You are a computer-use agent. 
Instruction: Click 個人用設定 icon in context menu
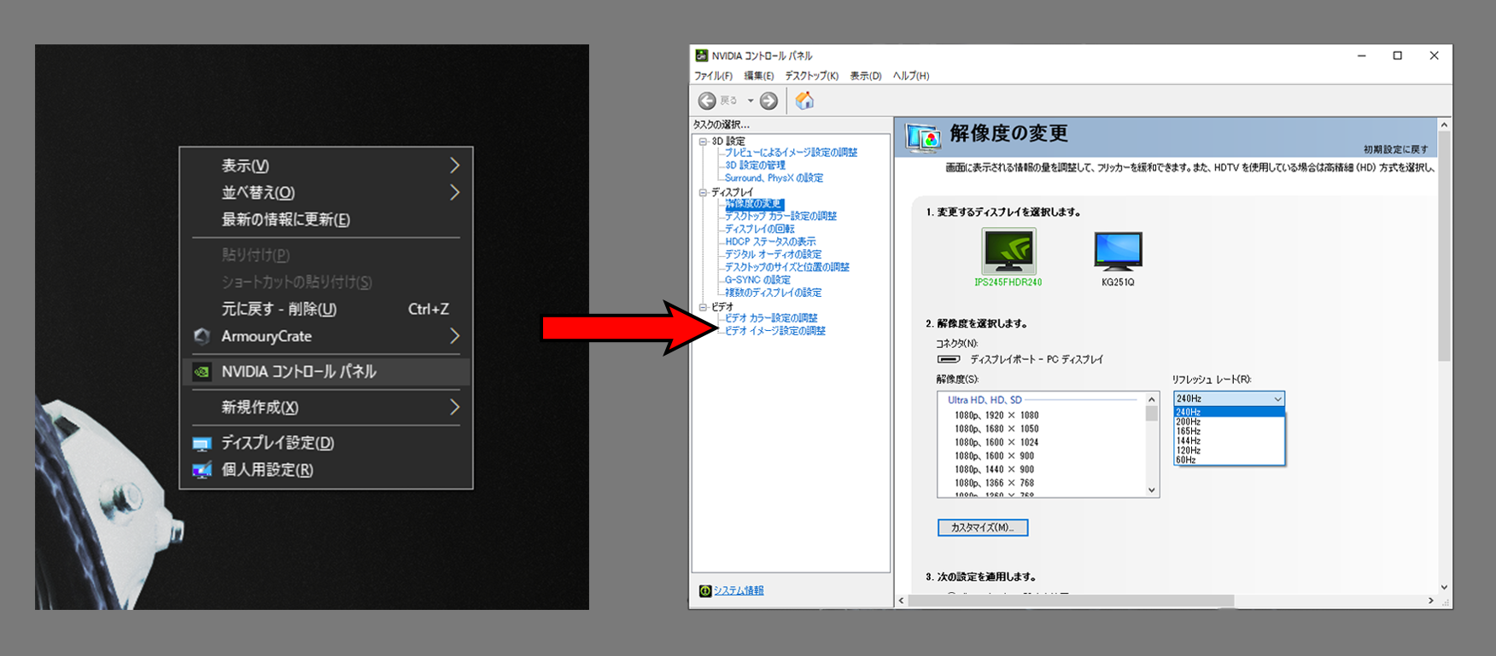[202, 470]
